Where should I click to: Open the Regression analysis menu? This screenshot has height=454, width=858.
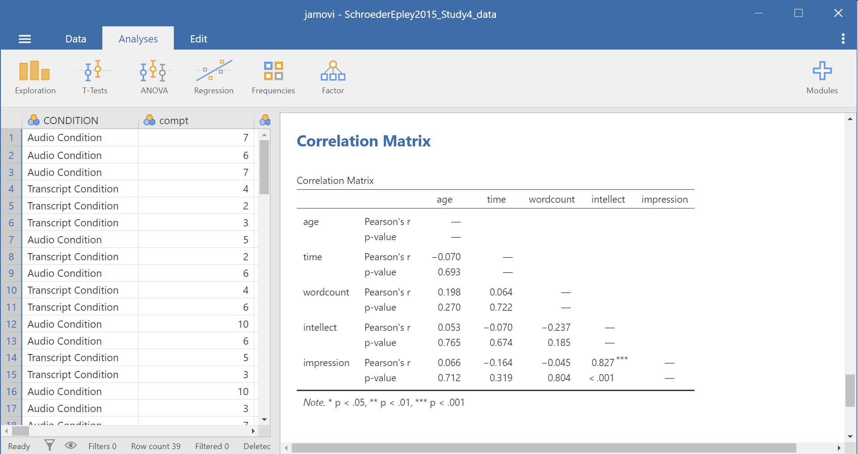(214, 78)
